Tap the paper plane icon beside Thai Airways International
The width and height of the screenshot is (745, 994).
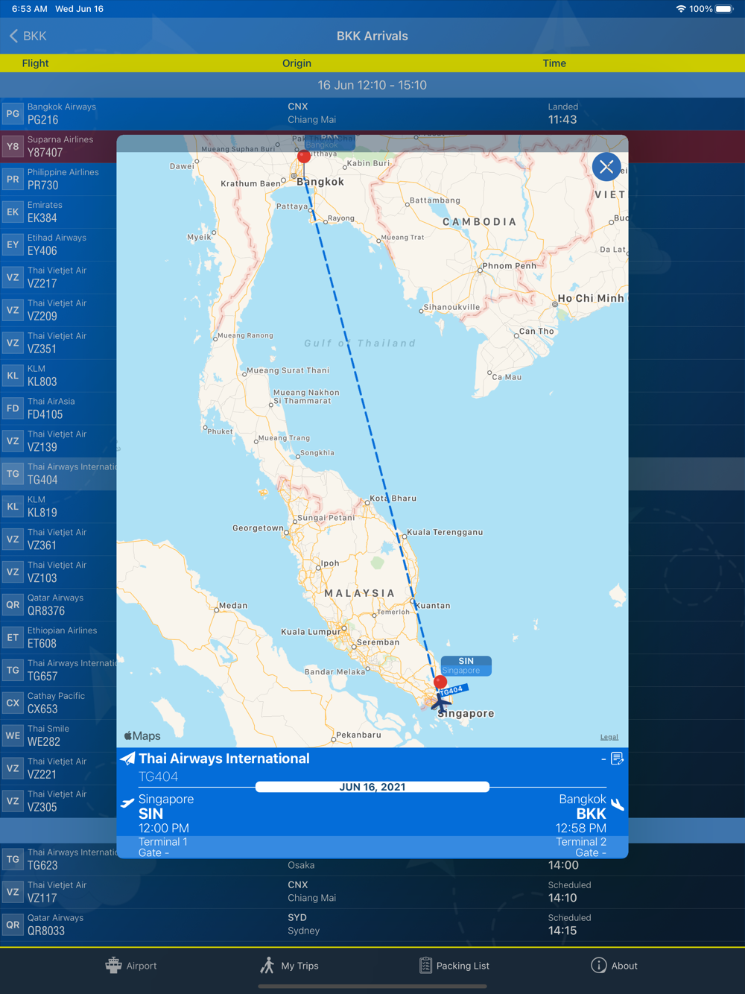127,759
